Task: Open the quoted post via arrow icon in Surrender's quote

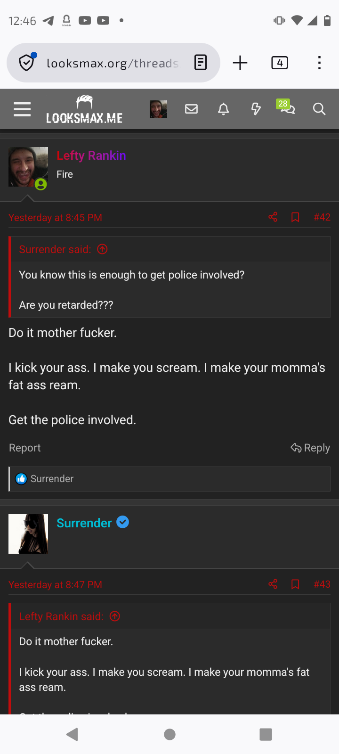Action: pyautogui.click(x=102, y=249)
